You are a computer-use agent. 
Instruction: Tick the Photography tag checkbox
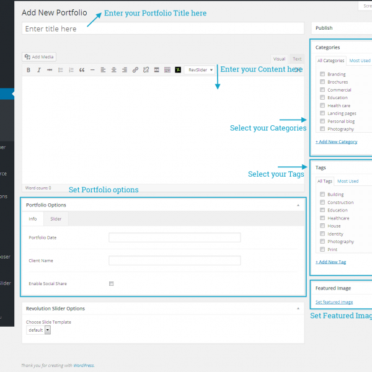322,242
